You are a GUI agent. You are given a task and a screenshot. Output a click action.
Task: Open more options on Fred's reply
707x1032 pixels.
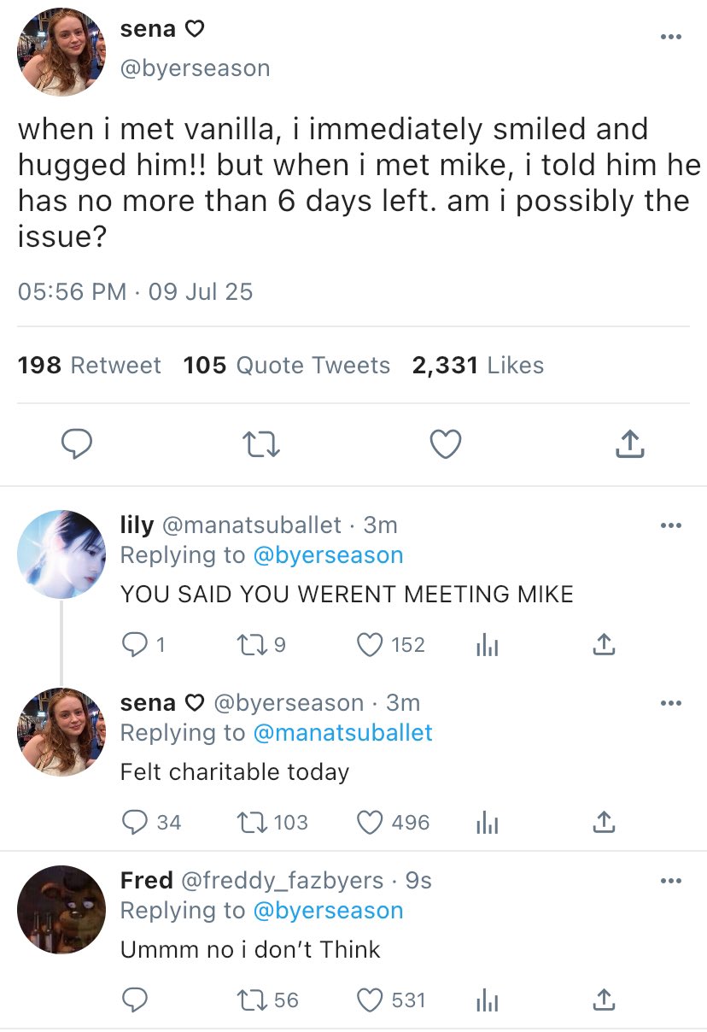pos(671,880)
